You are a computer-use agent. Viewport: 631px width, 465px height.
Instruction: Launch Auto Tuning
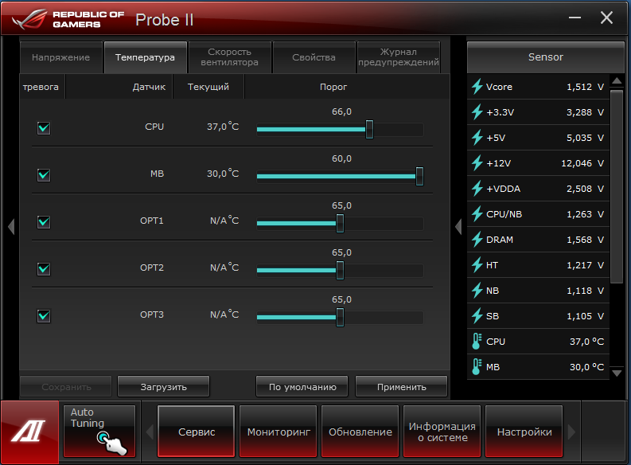(99, 432)
